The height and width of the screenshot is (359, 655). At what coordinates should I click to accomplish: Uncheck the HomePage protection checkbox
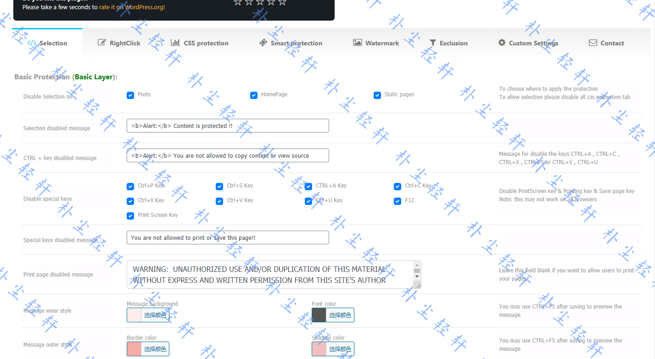(x=254, y=95)
